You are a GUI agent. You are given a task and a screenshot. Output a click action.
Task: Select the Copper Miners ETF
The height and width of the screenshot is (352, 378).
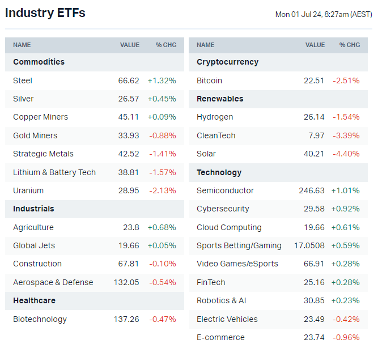tap(40, 117)
